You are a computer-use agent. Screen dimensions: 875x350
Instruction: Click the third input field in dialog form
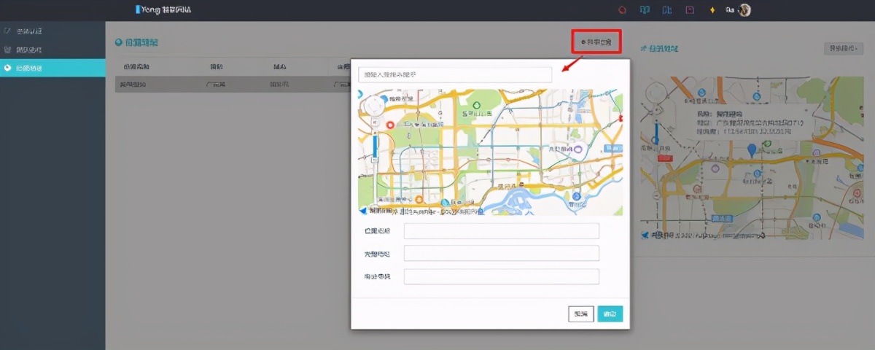tap(501, 276)
